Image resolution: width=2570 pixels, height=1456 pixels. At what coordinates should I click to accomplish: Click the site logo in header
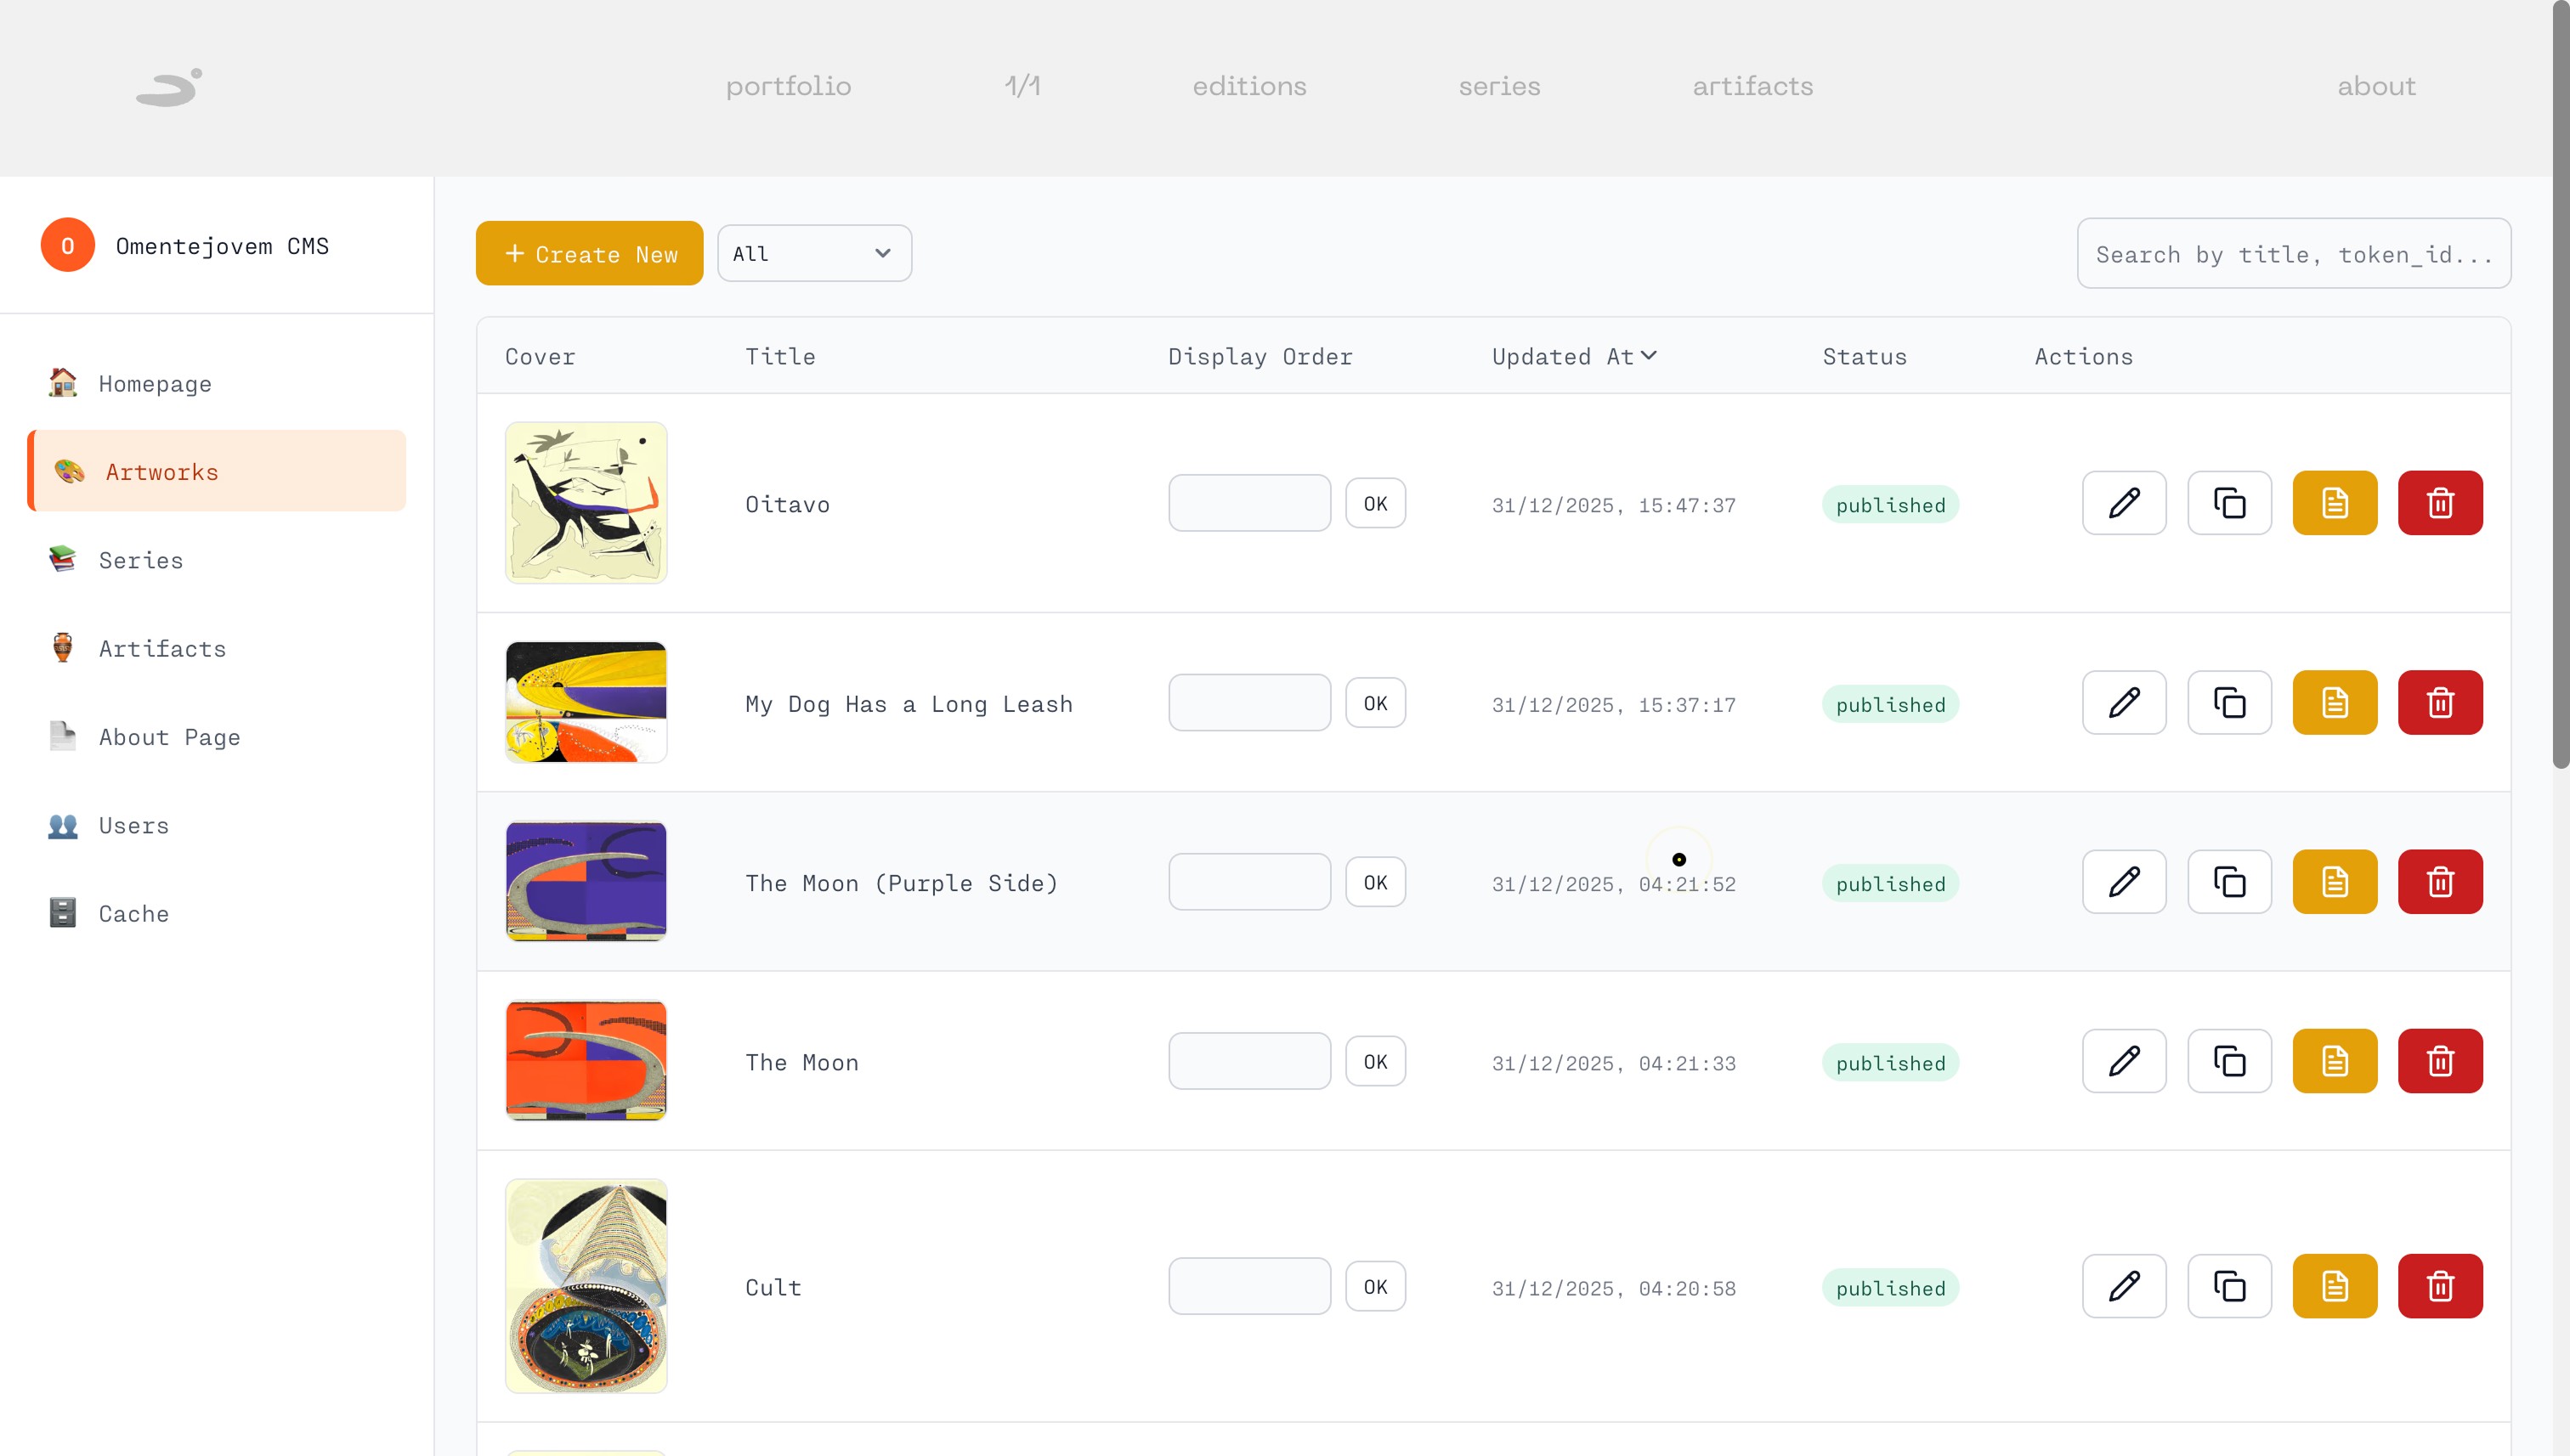pos(169,87)
